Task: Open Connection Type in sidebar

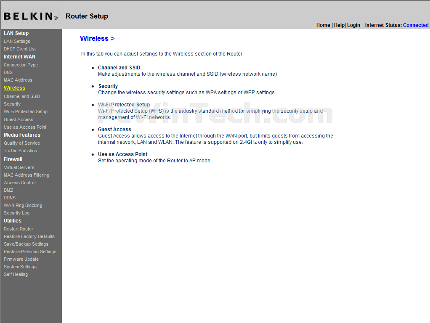Action: 21,65
